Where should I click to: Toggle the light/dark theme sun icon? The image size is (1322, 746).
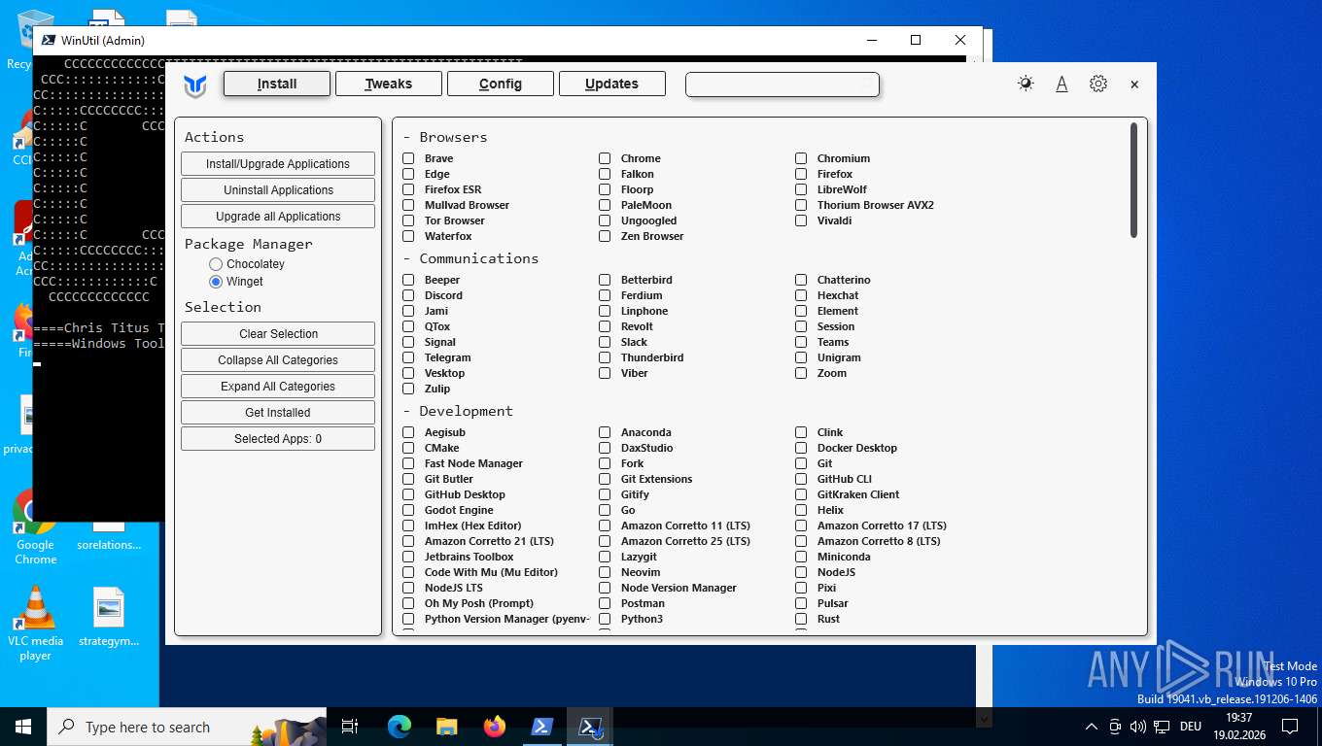(x=1026, y=84)
